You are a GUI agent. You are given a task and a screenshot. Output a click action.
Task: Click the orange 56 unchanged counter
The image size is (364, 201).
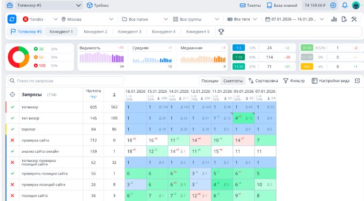[x=39, y=57]
